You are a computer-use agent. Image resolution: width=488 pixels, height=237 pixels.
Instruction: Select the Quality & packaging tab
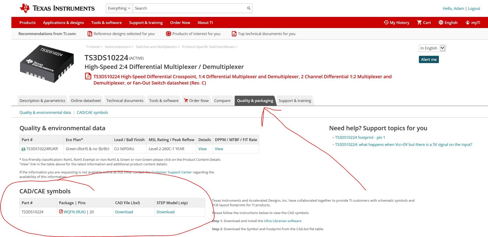(255, 100)
